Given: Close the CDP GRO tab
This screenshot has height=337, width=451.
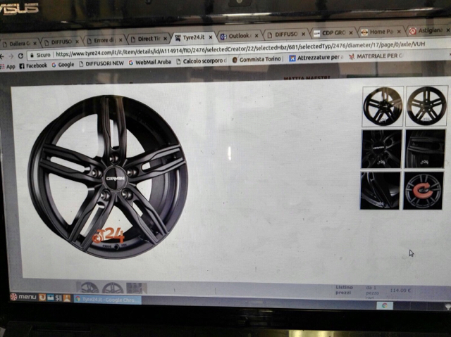Looking at the screenshot, I should tap(351, 33).
